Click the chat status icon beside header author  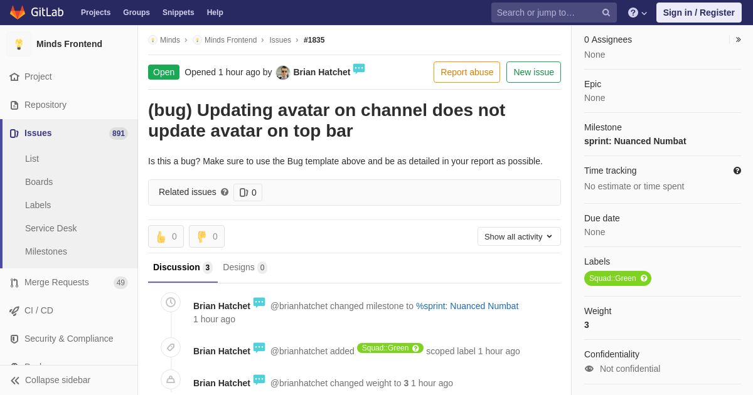tap(359, 69)
